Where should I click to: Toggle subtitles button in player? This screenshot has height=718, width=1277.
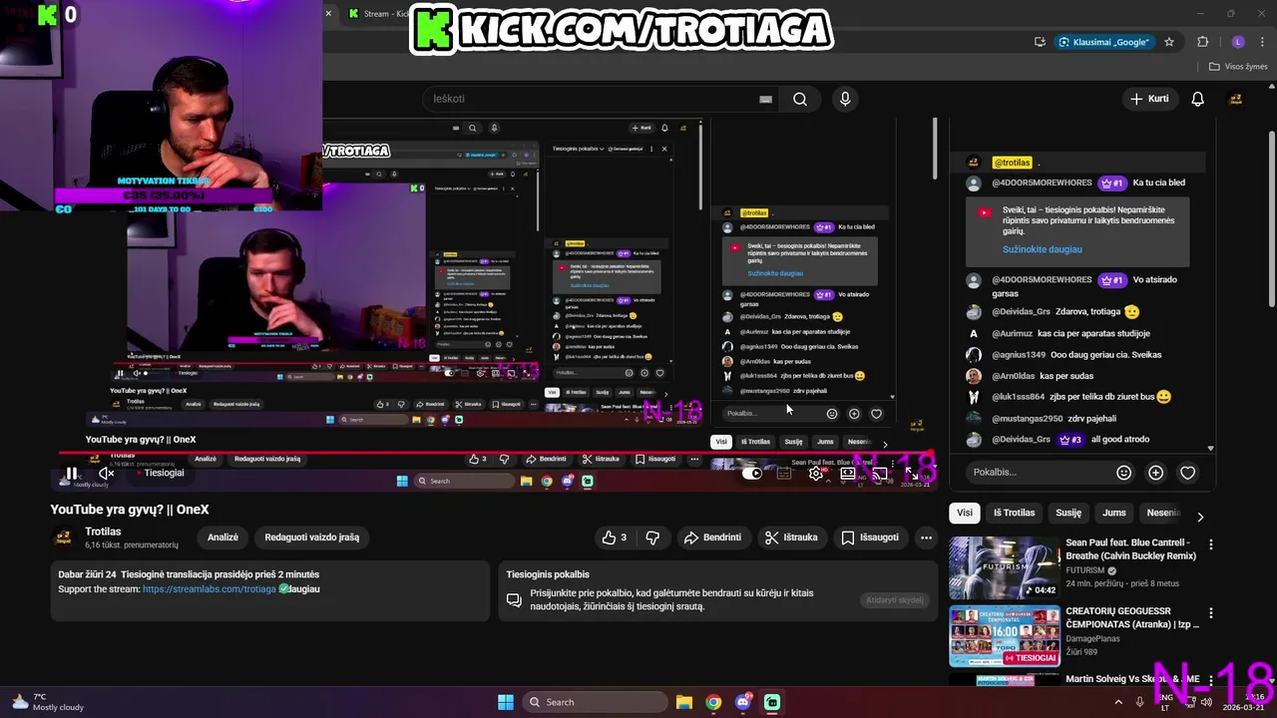[x=784, y=474]
